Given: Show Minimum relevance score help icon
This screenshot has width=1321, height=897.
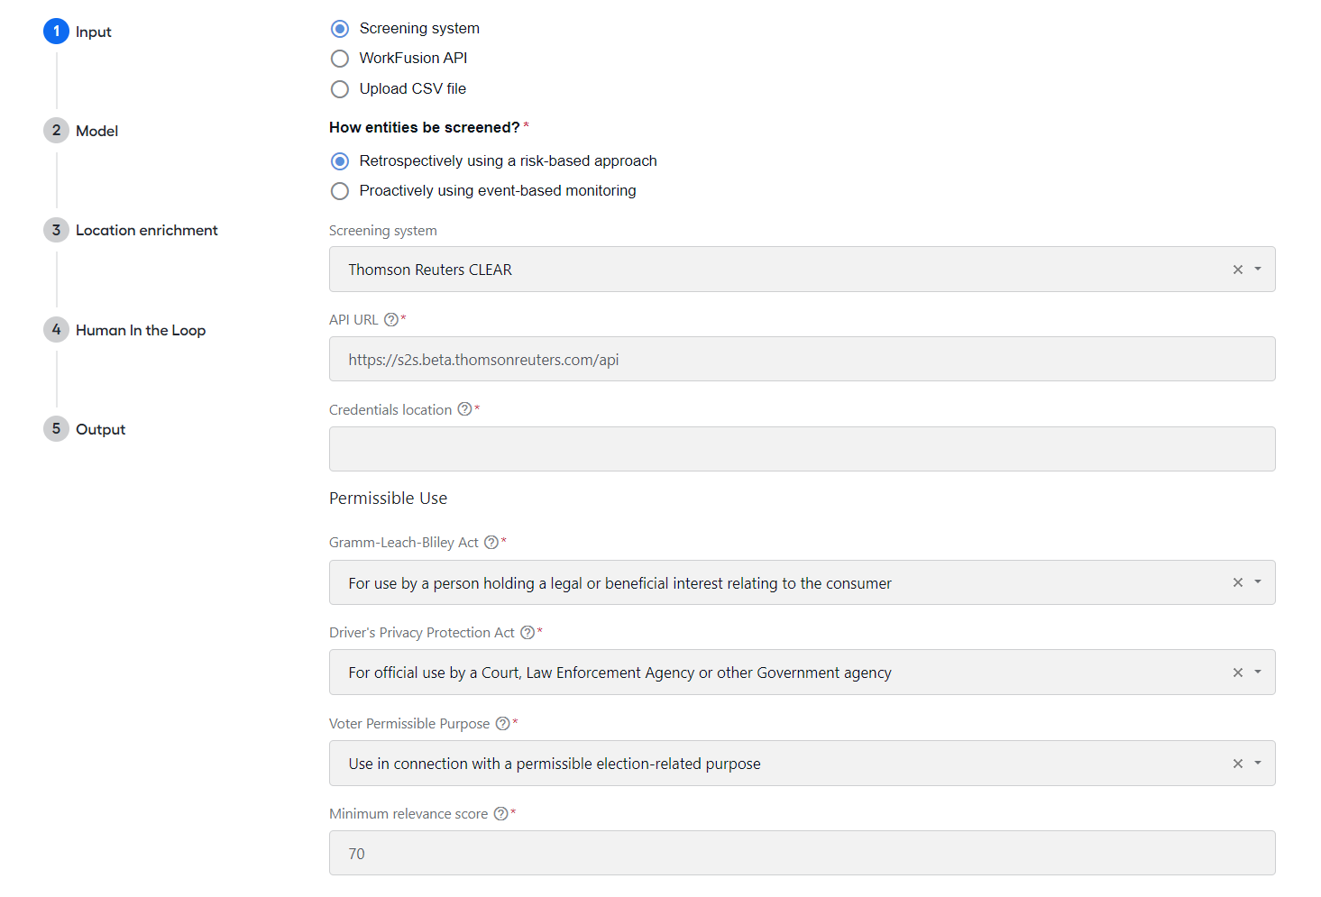Looking at the screenshot, I should [x=501, y=813].
